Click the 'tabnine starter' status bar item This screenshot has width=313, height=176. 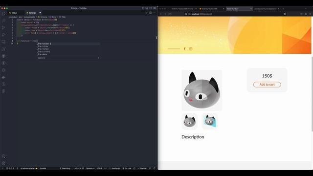pyautogui.click(x=29, y=168)
